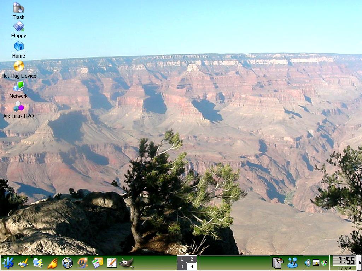Switch to virtual desktop 1
Image resolution: width=362 pixels, height=271 pixels.
pos(182,259)
